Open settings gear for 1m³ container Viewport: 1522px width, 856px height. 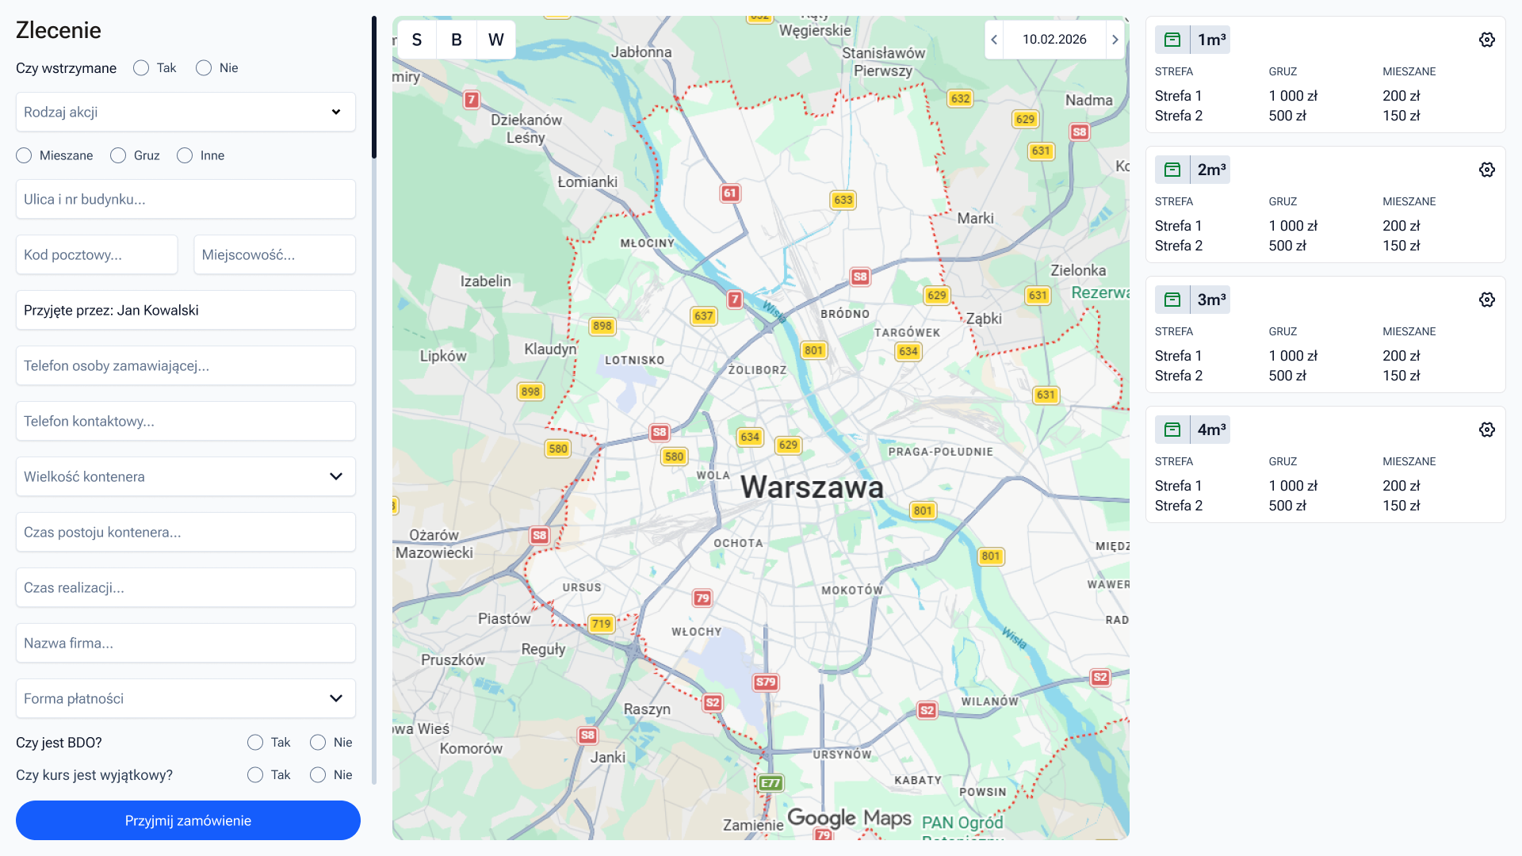click(x=1487, y=40)
